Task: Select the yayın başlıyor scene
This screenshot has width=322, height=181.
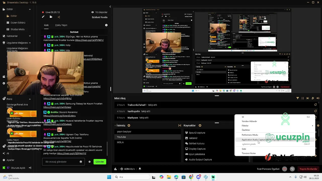Action: (148, 131)
